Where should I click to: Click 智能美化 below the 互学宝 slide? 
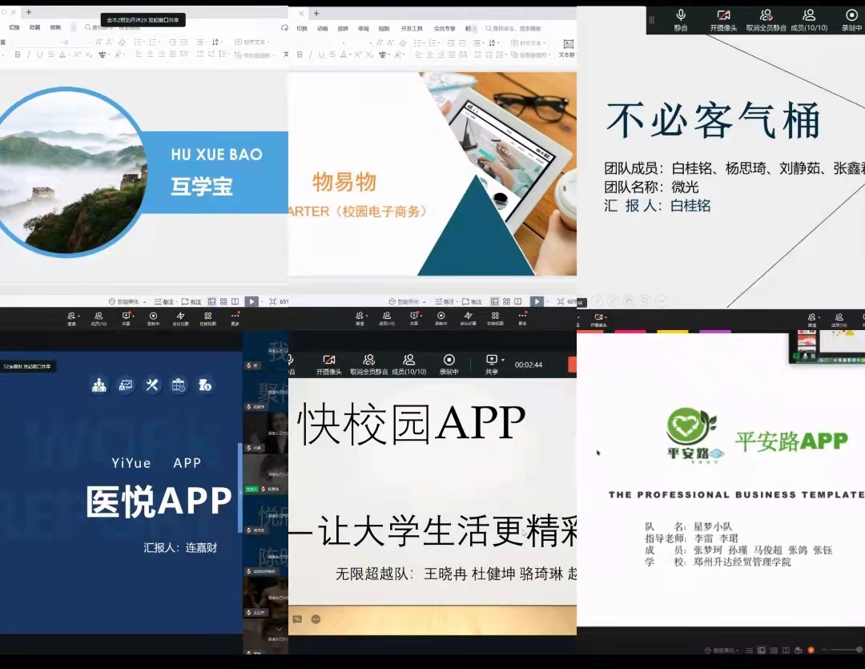pos(123,301)
